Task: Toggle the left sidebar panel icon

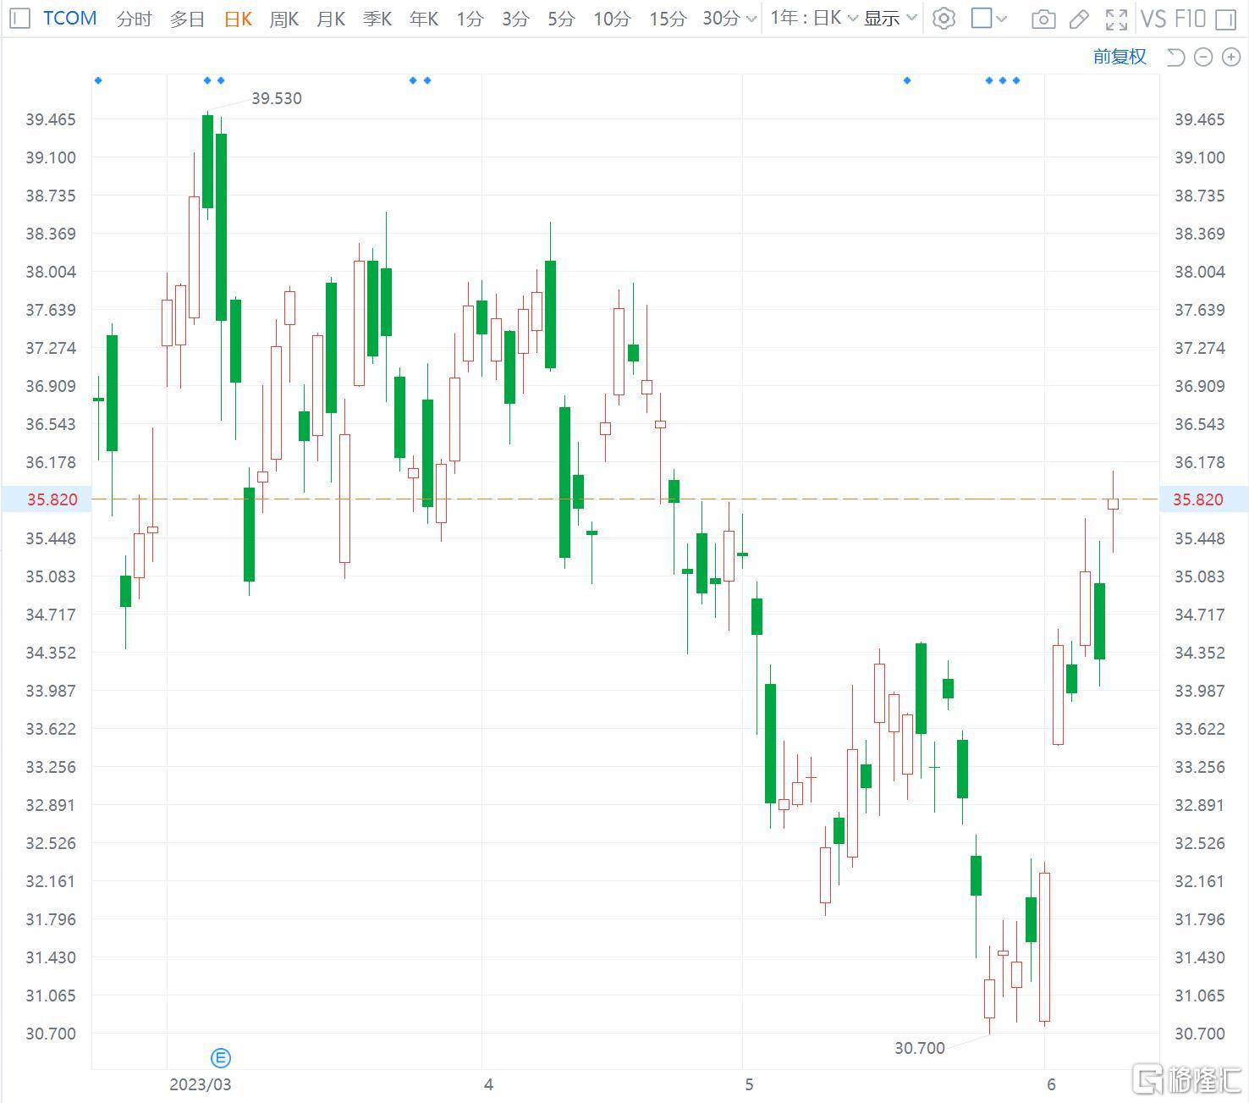Action: tap(20, 18)
